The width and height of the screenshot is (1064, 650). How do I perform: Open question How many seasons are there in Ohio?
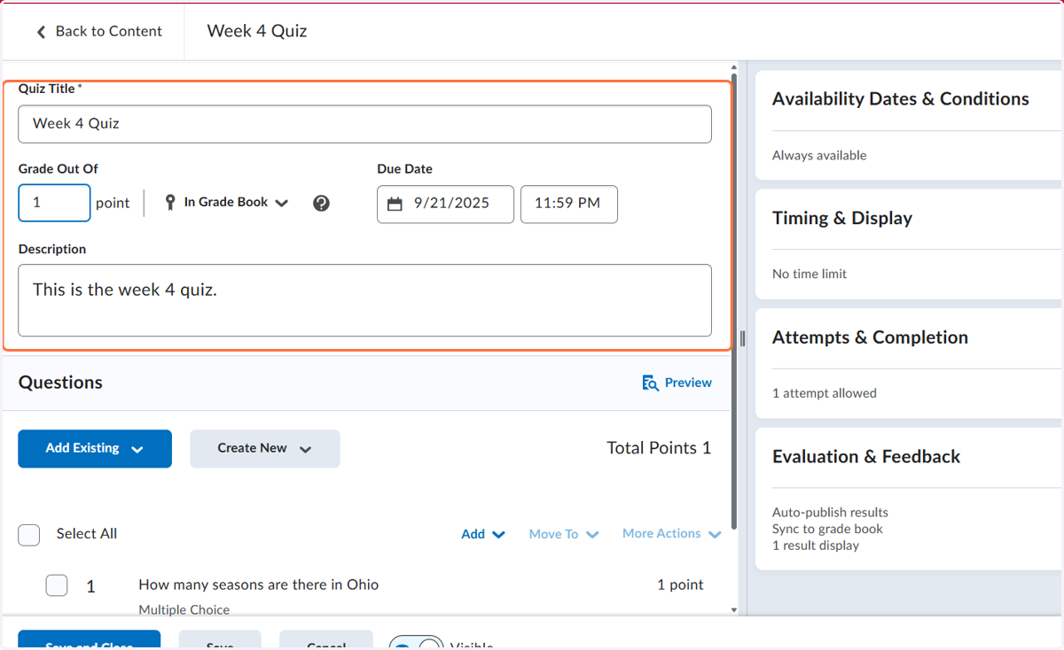tap(259, 584)
